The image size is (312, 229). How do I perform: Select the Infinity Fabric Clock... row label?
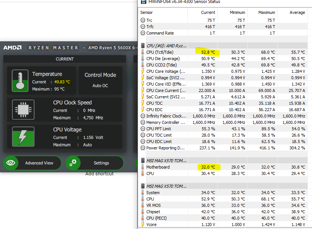pyautogui.click(x=166, y=116)
